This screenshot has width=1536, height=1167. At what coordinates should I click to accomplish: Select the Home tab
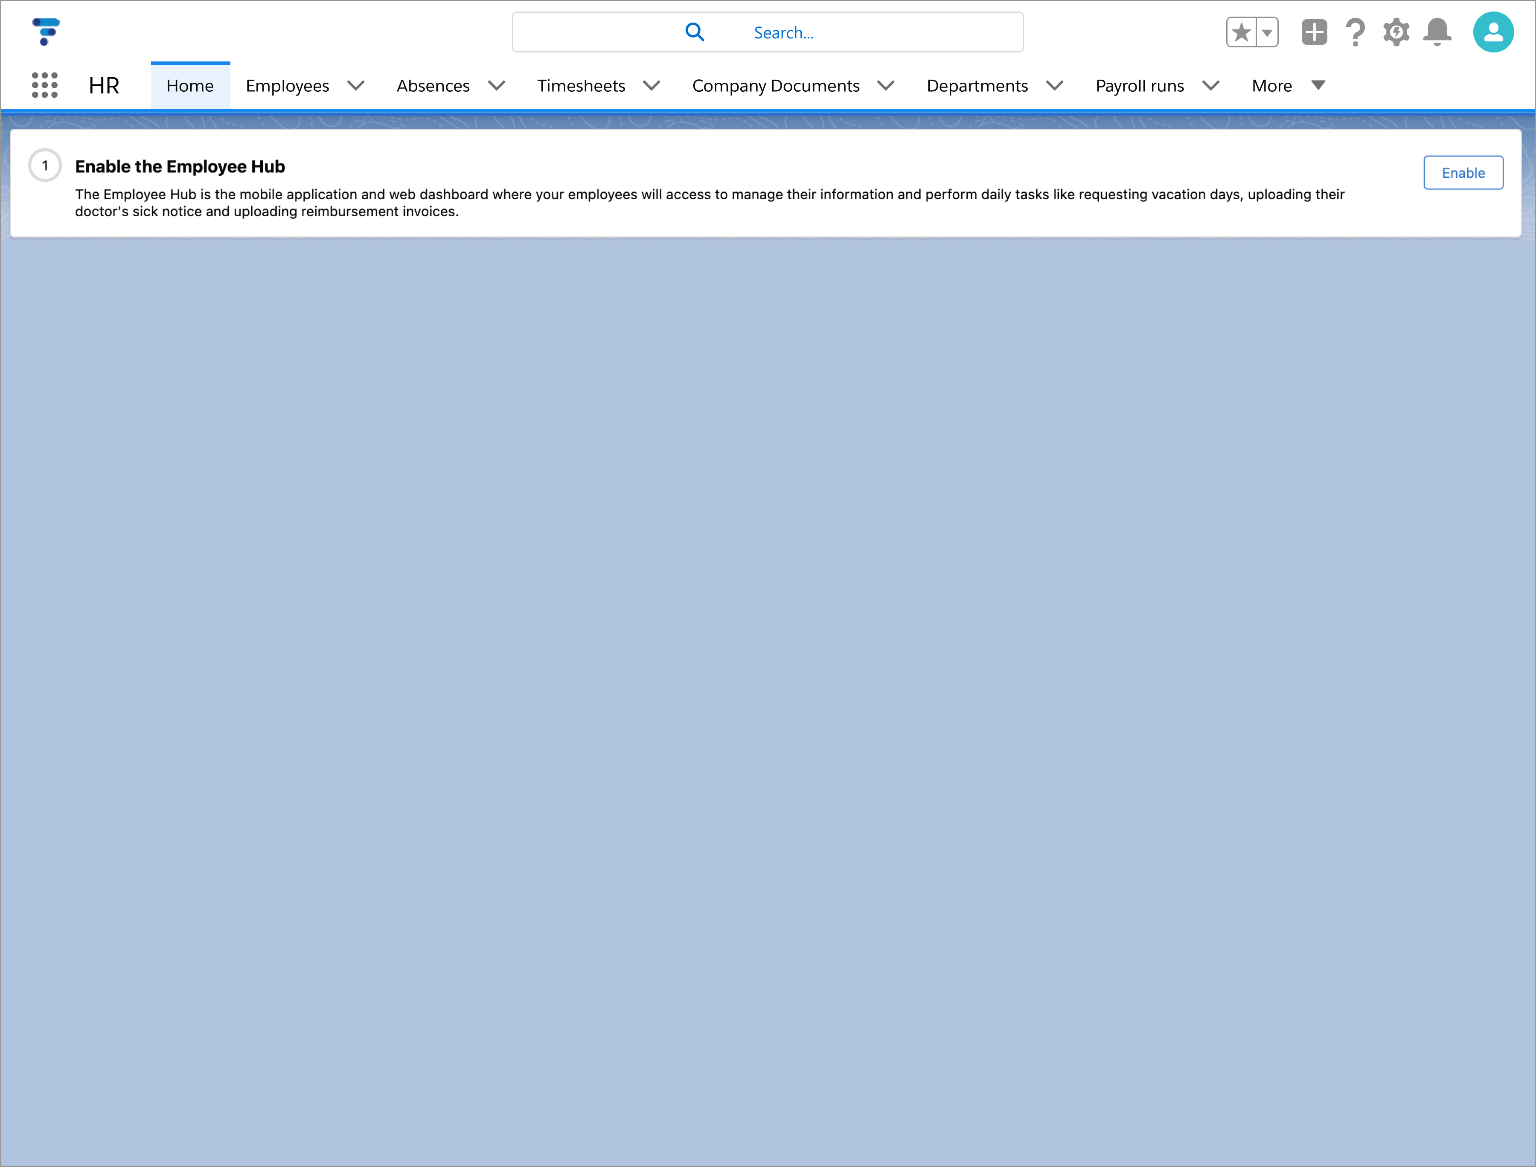(190, 85)
